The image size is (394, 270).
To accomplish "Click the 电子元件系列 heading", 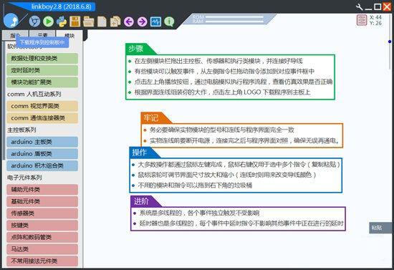I will click(24, 178).
